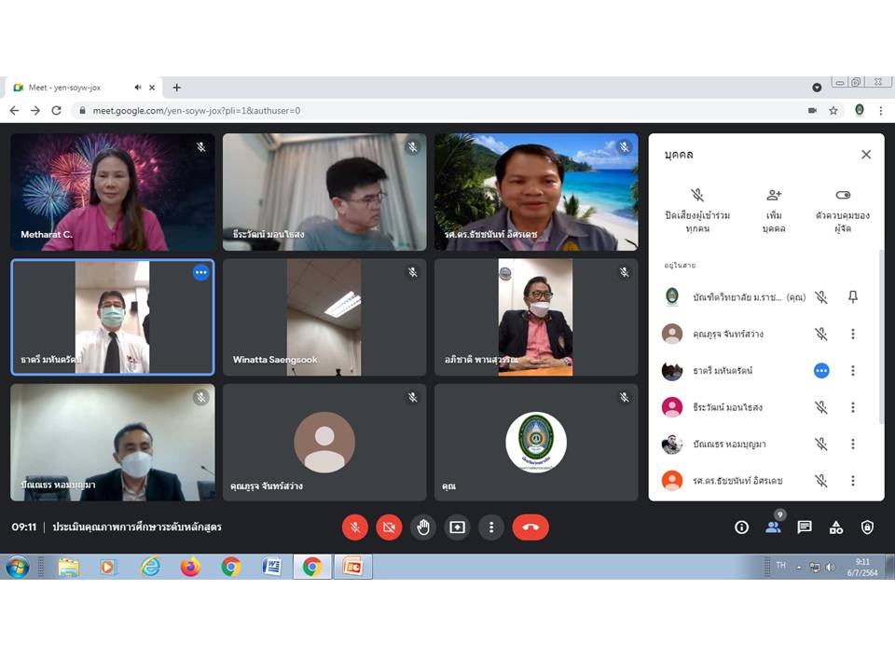Open options menu for รศ.ดร.ธัชชนันท์ อิศรเดช

853,481
